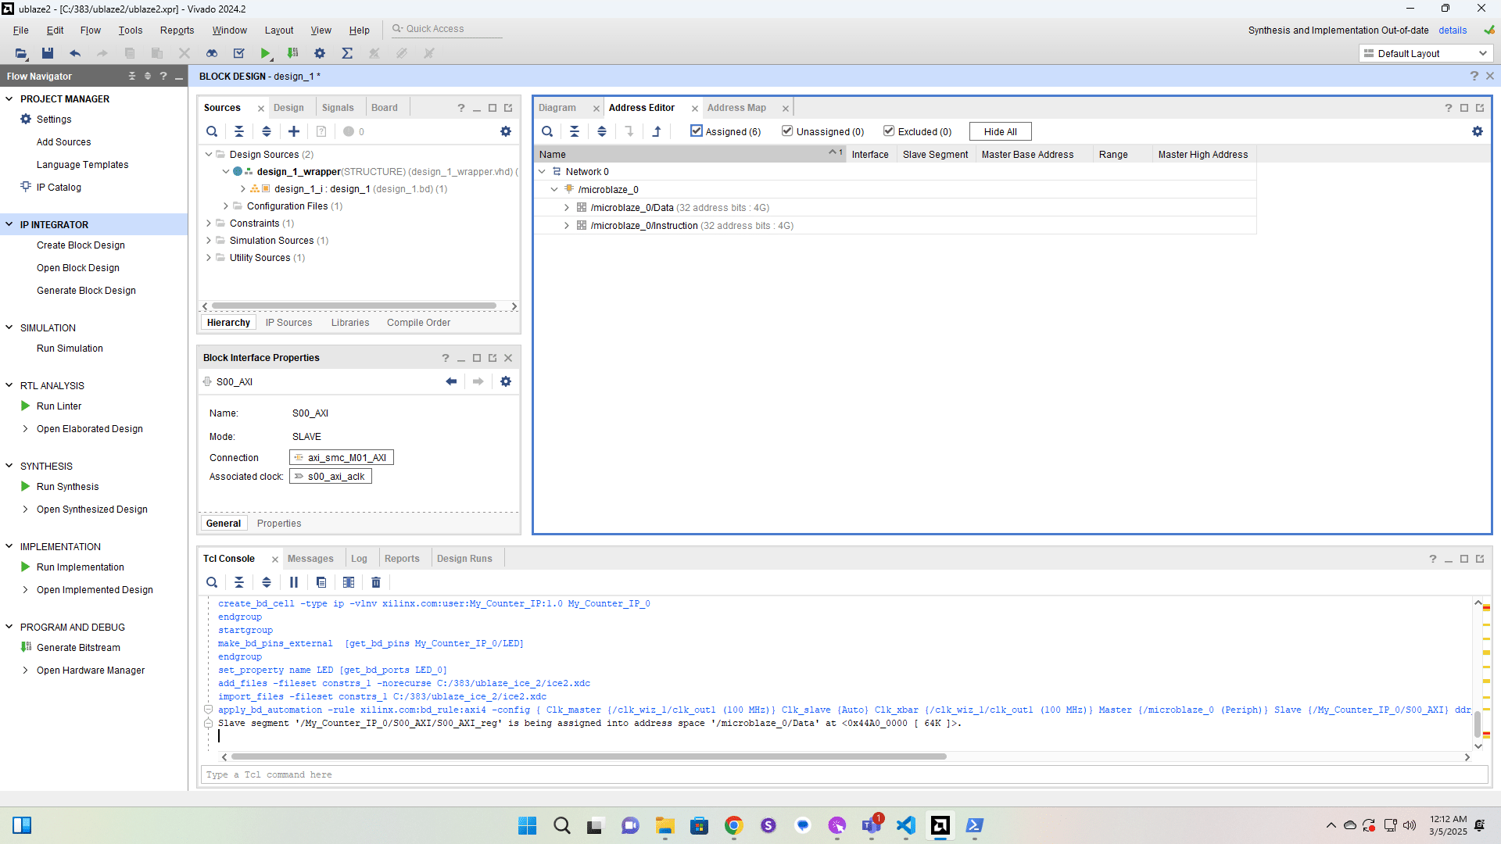
Task: Click the details link for out-of-date status
Action: pyautogui.click(x=1453, y=30)
